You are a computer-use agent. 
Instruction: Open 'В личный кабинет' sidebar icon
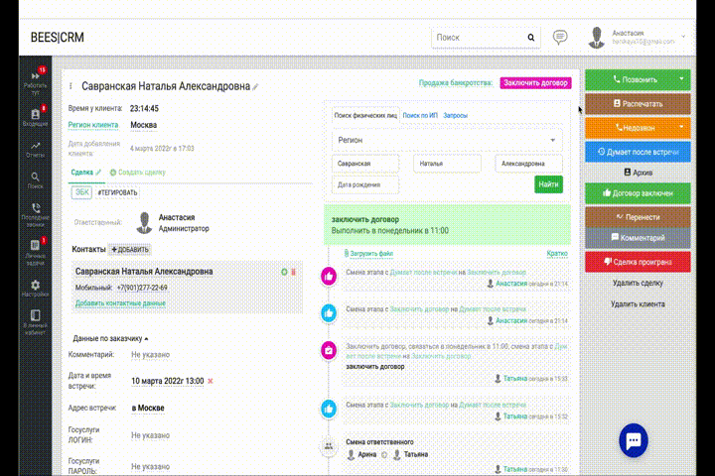coord(35,322)
